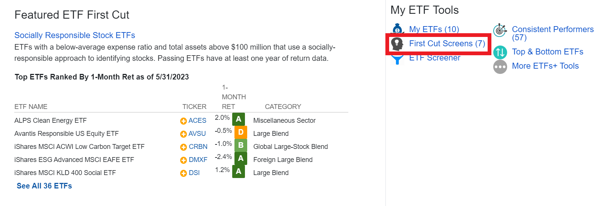Open See All 36 ETFs link
The width and height of the screenshot is (603, 206).
pos(44,186)
